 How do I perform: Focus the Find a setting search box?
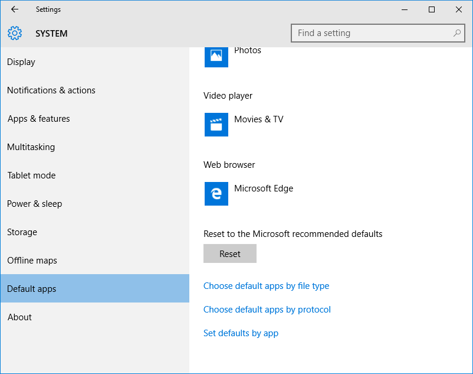(377, 33)
